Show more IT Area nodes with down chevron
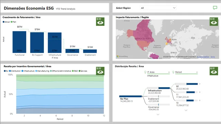The width and height of the screenshot is (221, 124). click(158, 114)
